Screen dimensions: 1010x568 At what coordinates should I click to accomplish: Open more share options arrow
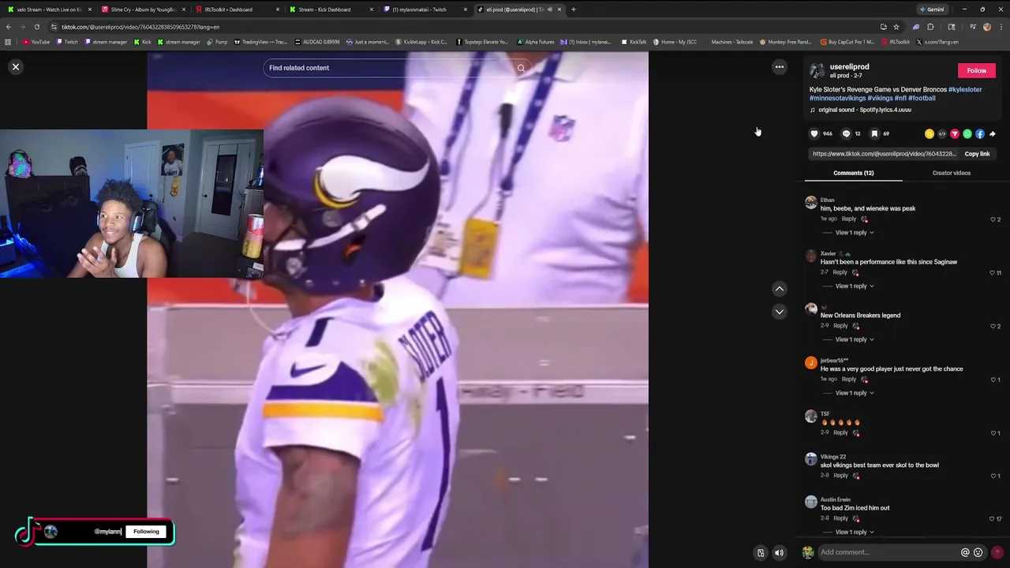point(993,134)
